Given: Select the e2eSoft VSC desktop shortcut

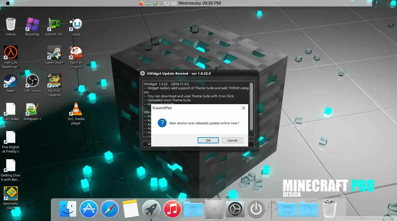Looking at the screenshot, I should tap(54, 27).
